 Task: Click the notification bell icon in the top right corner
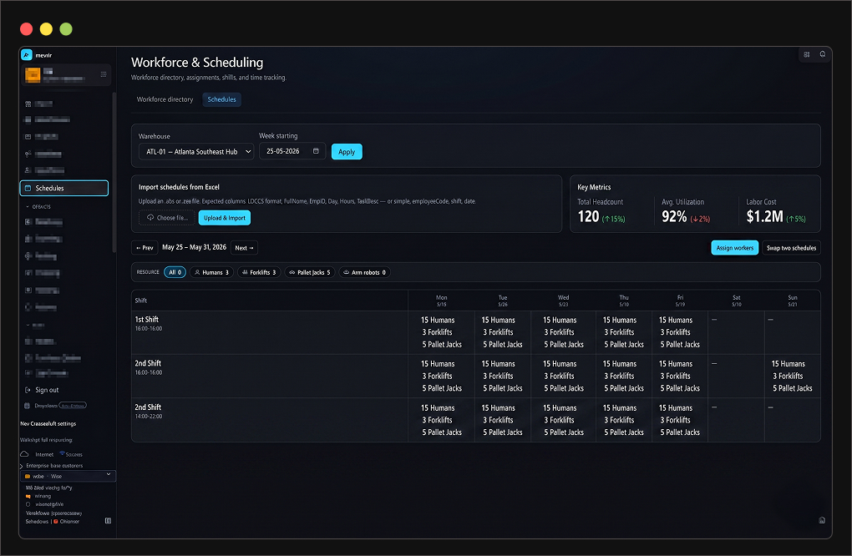[x=823, y=54]
